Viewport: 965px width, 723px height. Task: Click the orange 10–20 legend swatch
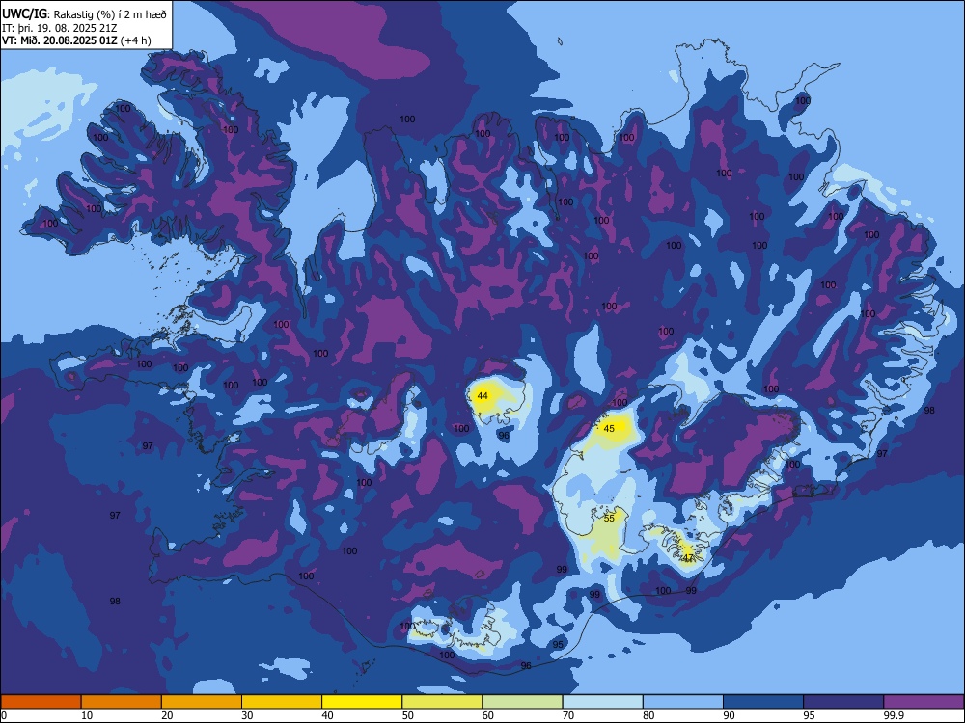tap(122, 702)
